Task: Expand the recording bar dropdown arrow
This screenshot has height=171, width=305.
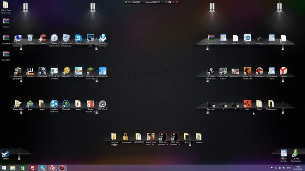Action: coord(166,2)
